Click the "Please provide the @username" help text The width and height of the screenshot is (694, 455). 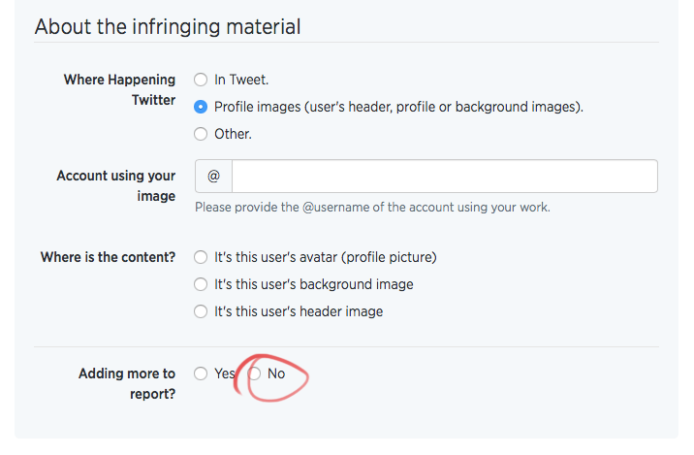(x=372, y=208)
